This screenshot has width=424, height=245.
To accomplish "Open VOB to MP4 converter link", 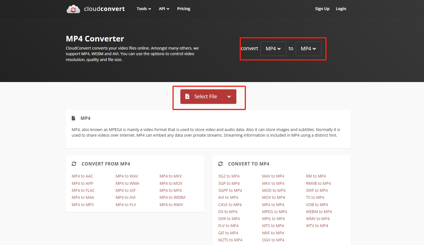I will coord(317,205).
